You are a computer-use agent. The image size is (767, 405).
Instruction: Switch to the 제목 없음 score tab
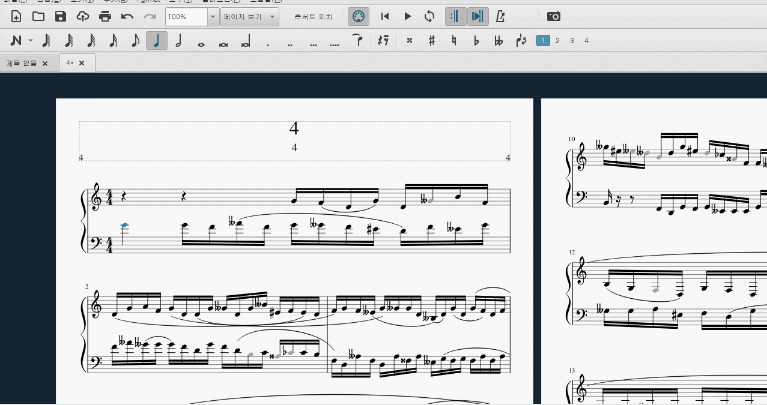[x=22, y=63]
